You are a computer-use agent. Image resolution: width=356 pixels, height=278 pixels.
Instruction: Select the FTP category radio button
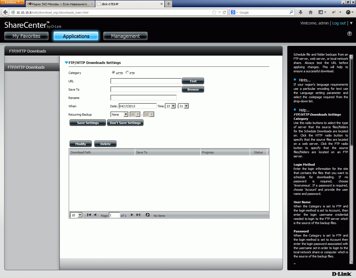click(127, 73)
